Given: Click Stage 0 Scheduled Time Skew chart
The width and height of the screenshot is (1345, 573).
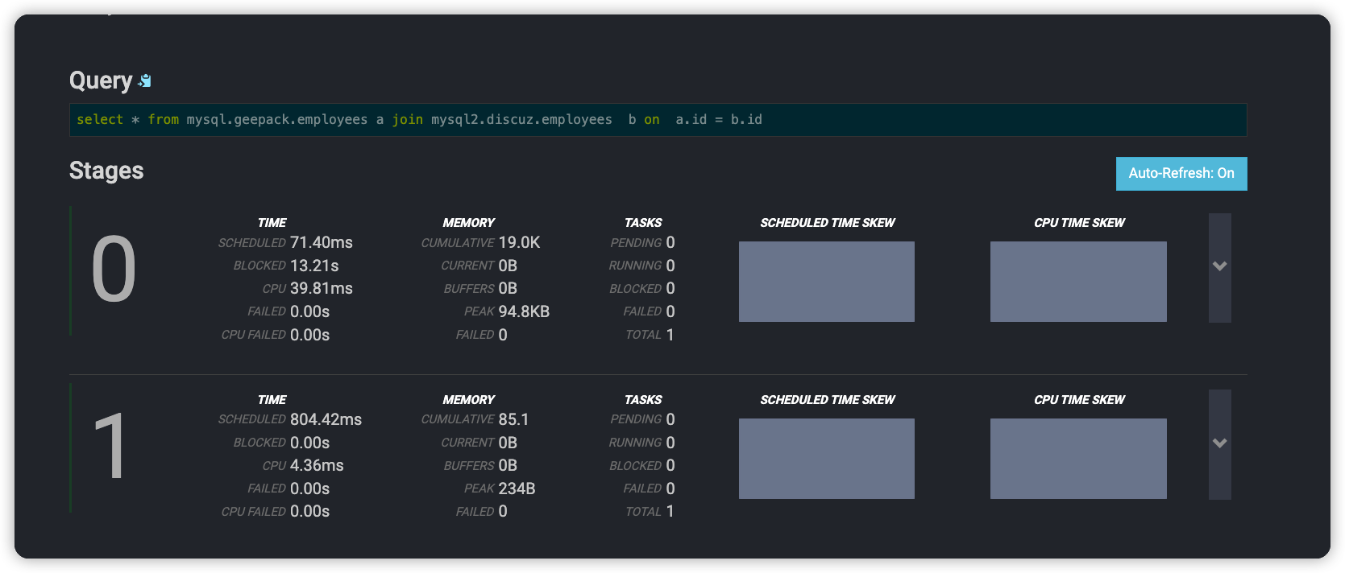Looking at the screenshot, I should pyautogui.click(x=826, y=282).
